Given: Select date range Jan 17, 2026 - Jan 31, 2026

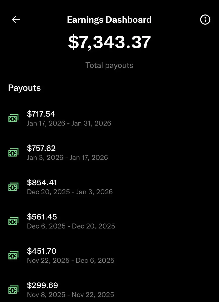Looking at the screenshot, I should pyautogui.click(x=69, y=123).
